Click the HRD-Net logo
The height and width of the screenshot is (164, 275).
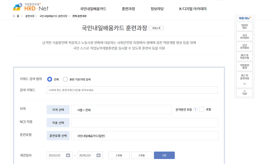(31, 7)
